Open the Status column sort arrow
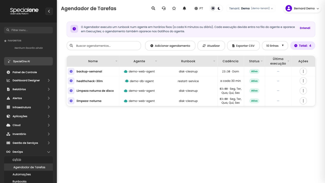Screen dimensions: 325x183 point(262,61)
